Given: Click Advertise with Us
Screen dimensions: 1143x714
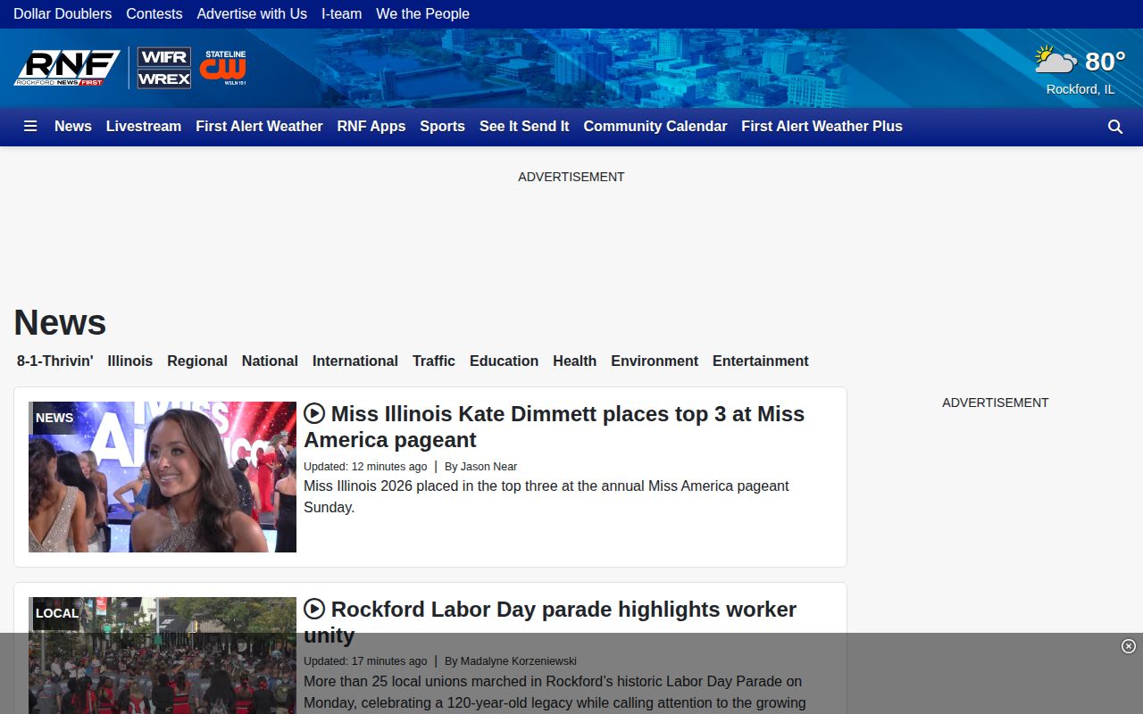Looking at the screenshot, I should click(252, 13).
